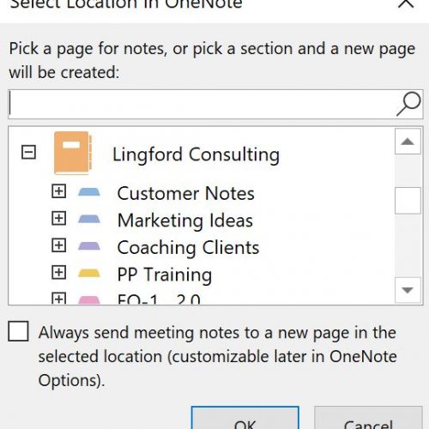Collapse the Lingford Consulting notebook
Viewport: 429px width, 429px height.
point(28,152)
